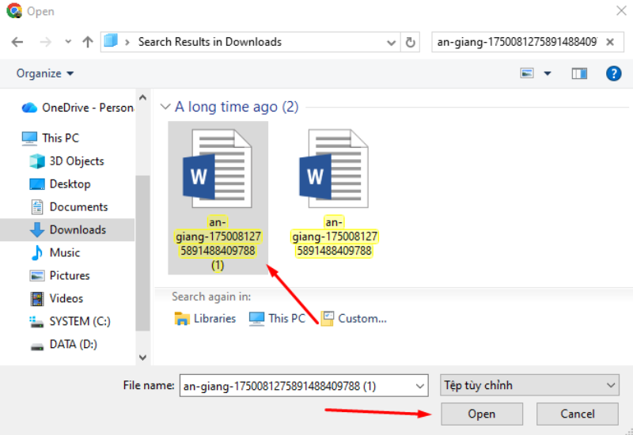
Task: Click the sidebar scroll up arrow
Action: click(x=142, y=97)
